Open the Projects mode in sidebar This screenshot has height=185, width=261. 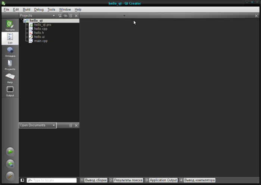(10, 65)
